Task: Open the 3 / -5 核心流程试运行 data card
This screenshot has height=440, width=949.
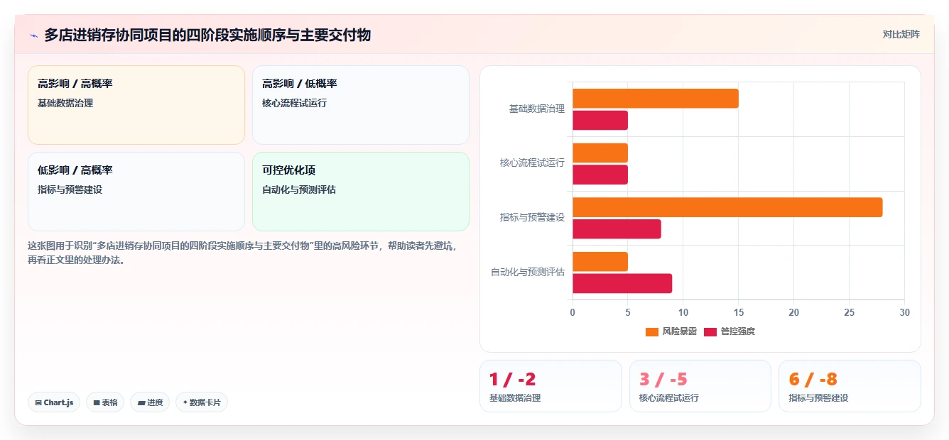Action: tap(700, 386)
